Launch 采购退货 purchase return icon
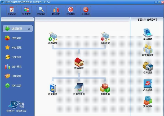This screenshot has height=116, width=164. coord(105,38)
